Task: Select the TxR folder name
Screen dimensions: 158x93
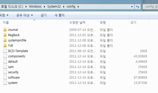Action: (x=11, y=45)
